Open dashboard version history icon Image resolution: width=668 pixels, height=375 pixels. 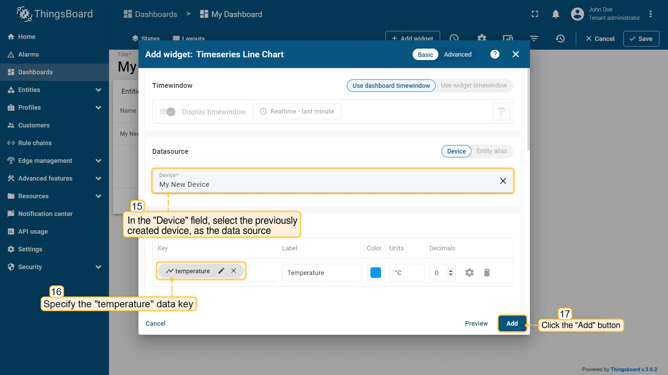tap(560, 39)
